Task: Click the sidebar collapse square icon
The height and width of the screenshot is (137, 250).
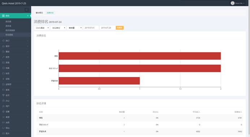Action: pyautogui.click(x=27, y=10)
